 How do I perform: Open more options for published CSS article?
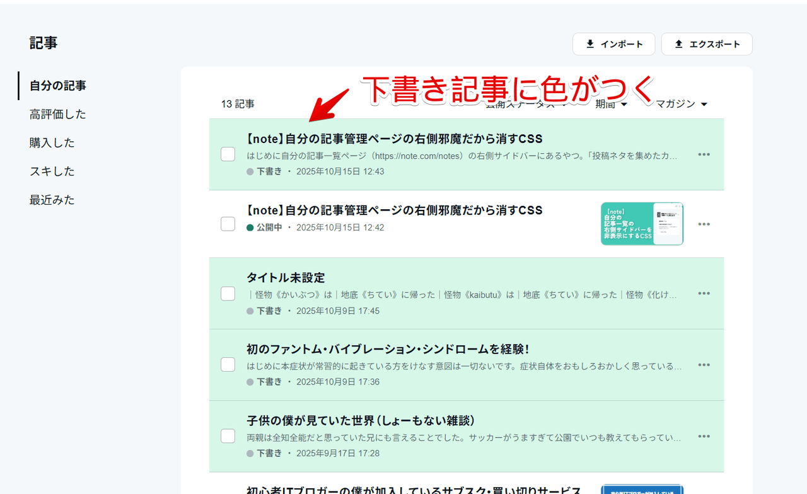point(704,224)
